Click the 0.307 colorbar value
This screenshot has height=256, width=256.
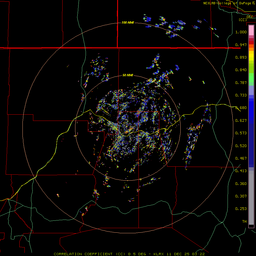click(241, 196)
